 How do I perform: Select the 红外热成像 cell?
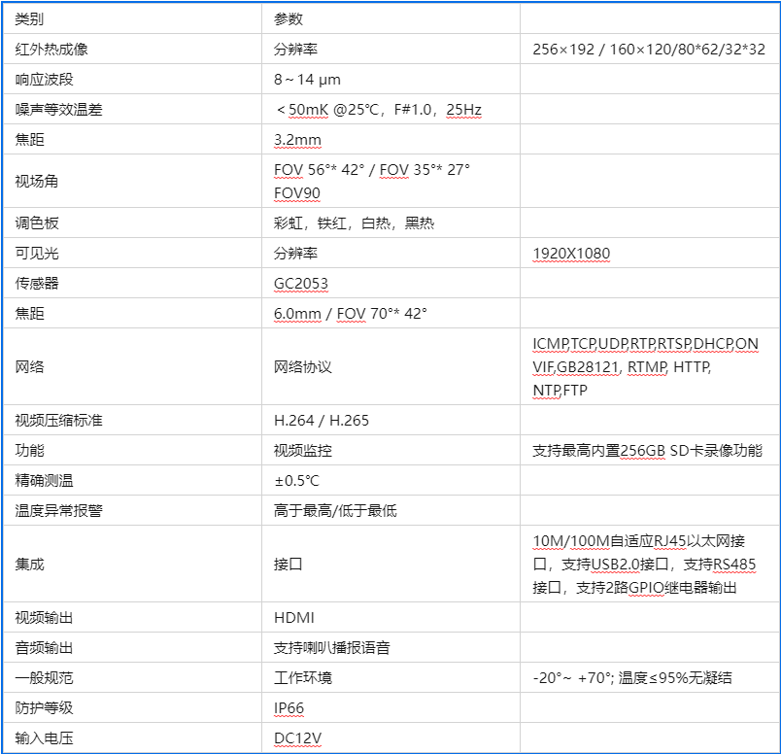pos(51,49)
